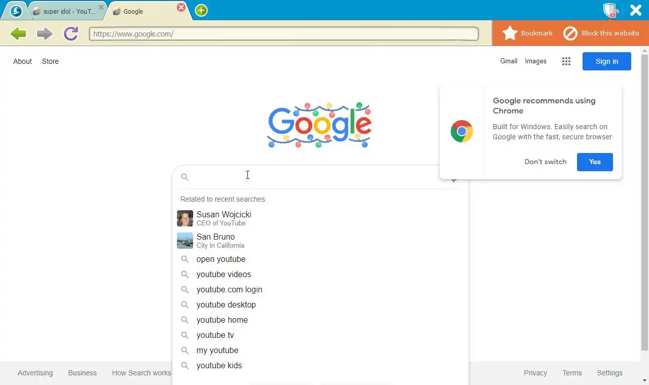The height and width of the screenshot is (385, 649).
Task: Go to Gmail
Action: click(x=509, y=61)
